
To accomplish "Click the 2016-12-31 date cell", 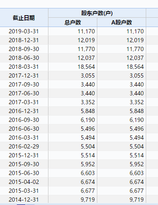I will coord(24,111).
